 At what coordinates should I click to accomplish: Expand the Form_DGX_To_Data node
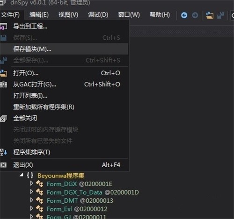[32, 191]
